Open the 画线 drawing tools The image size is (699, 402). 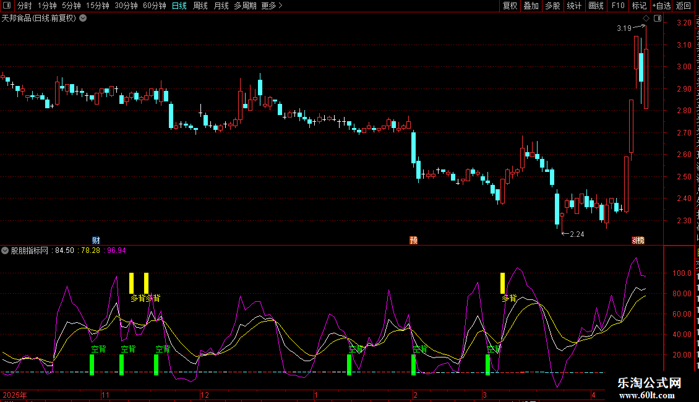[596, 6]
